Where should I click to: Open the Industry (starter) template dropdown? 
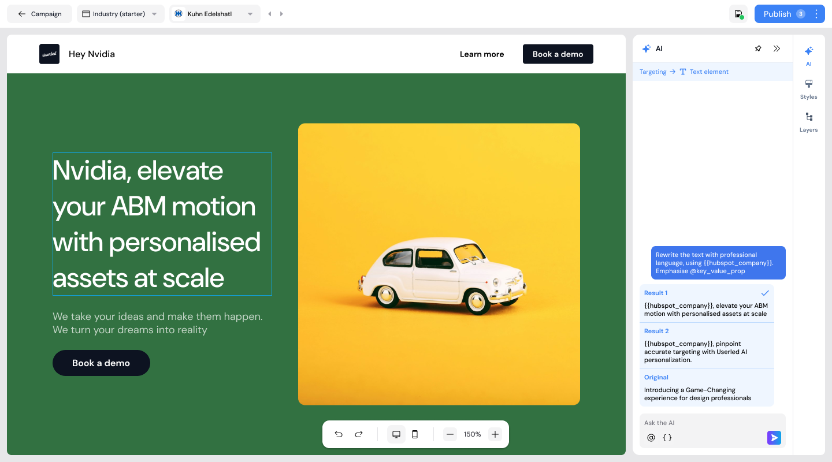(x=120, y=14)
